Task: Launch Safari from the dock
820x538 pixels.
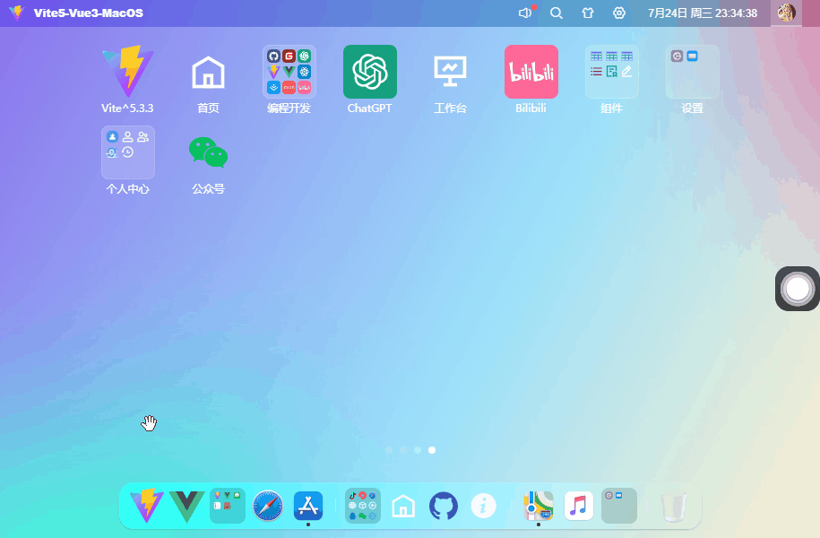Action: point(268,506)
